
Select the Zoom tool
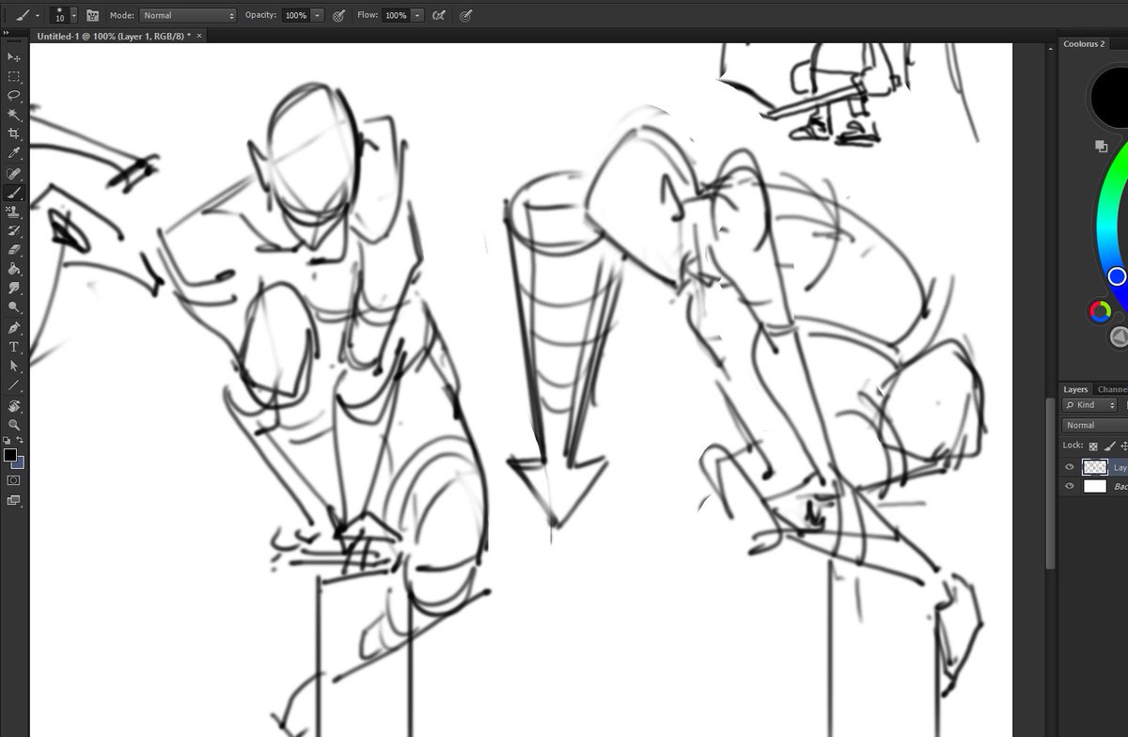[x=14, y=422]
